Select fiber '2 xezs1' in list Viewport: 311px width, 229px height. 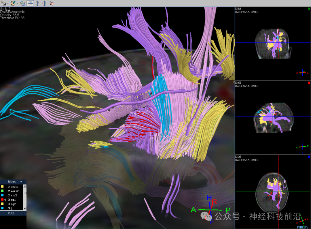pos(13,187)
